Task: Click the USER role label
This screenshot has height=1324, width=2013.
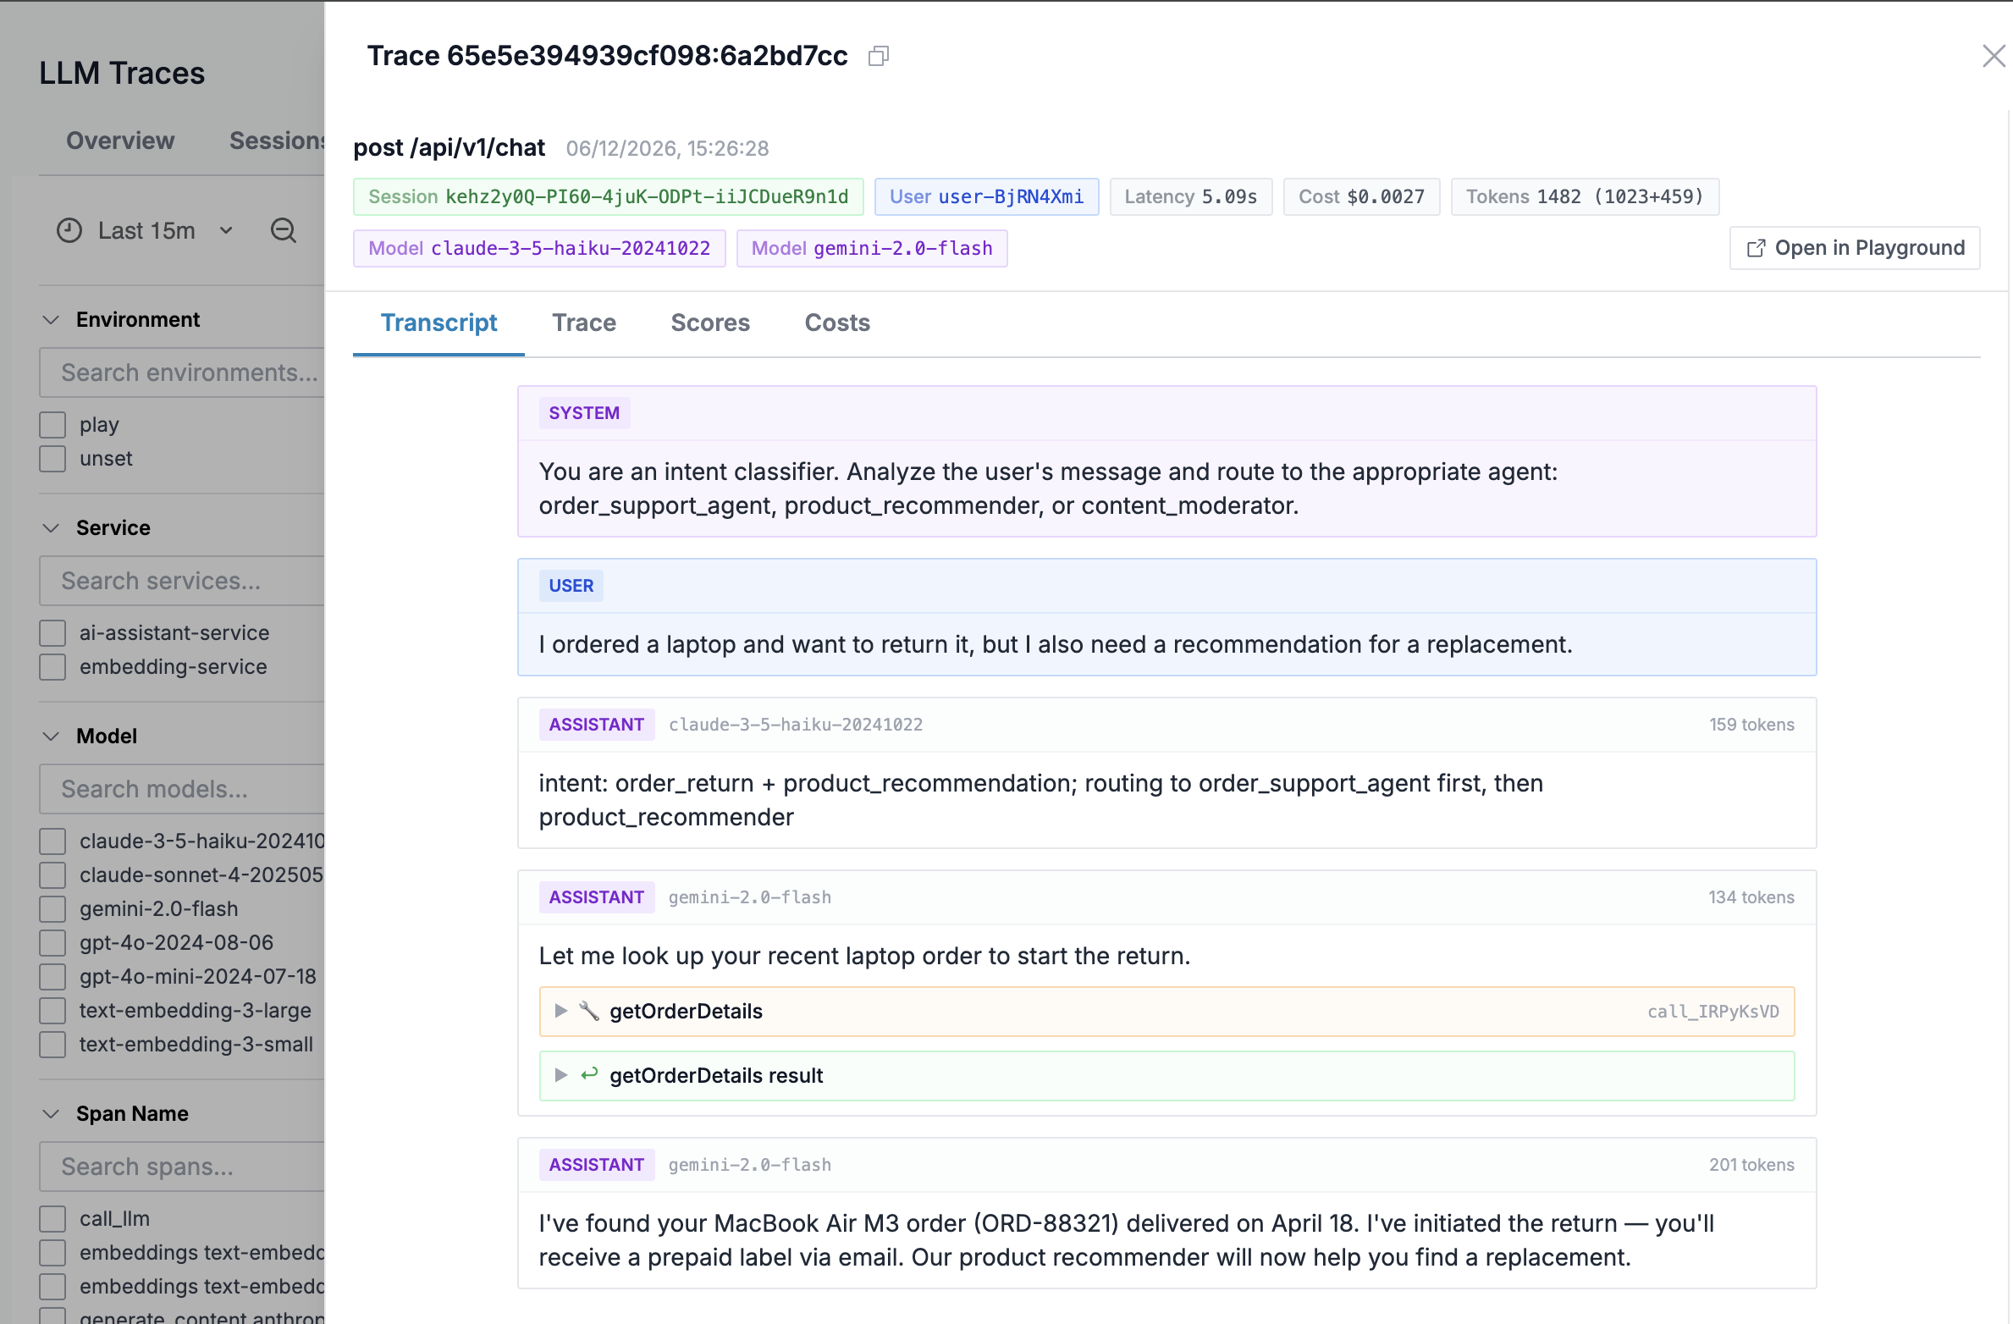Action: (x=571, y=586)
